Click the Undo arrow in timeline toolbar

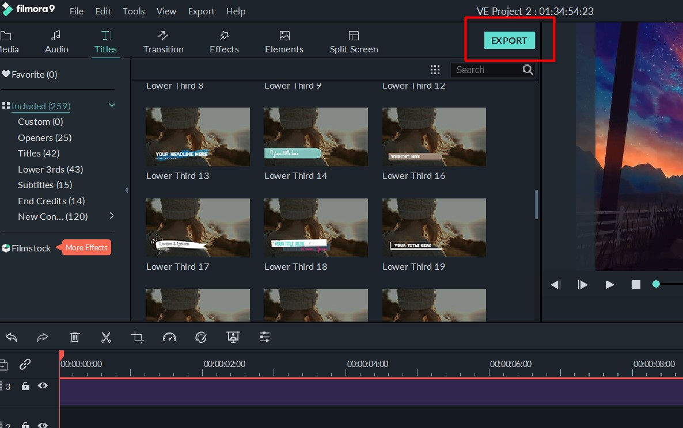pyautogui.click(x=11, y=337)
